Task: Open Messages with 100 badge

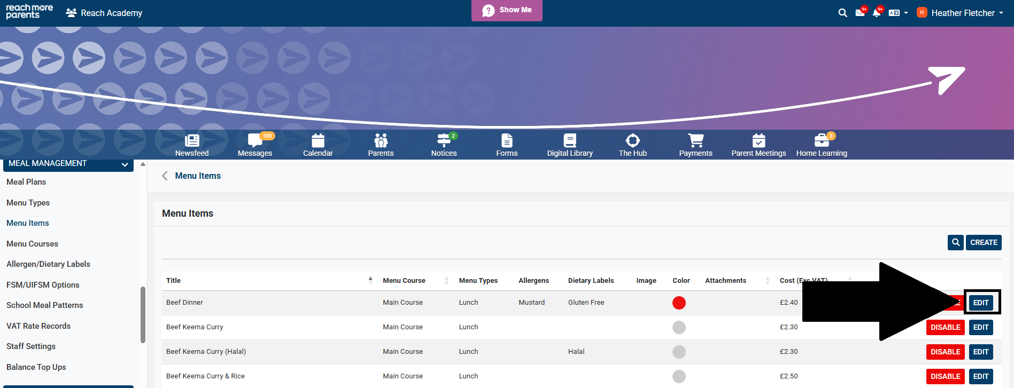Action: point(254,145)
